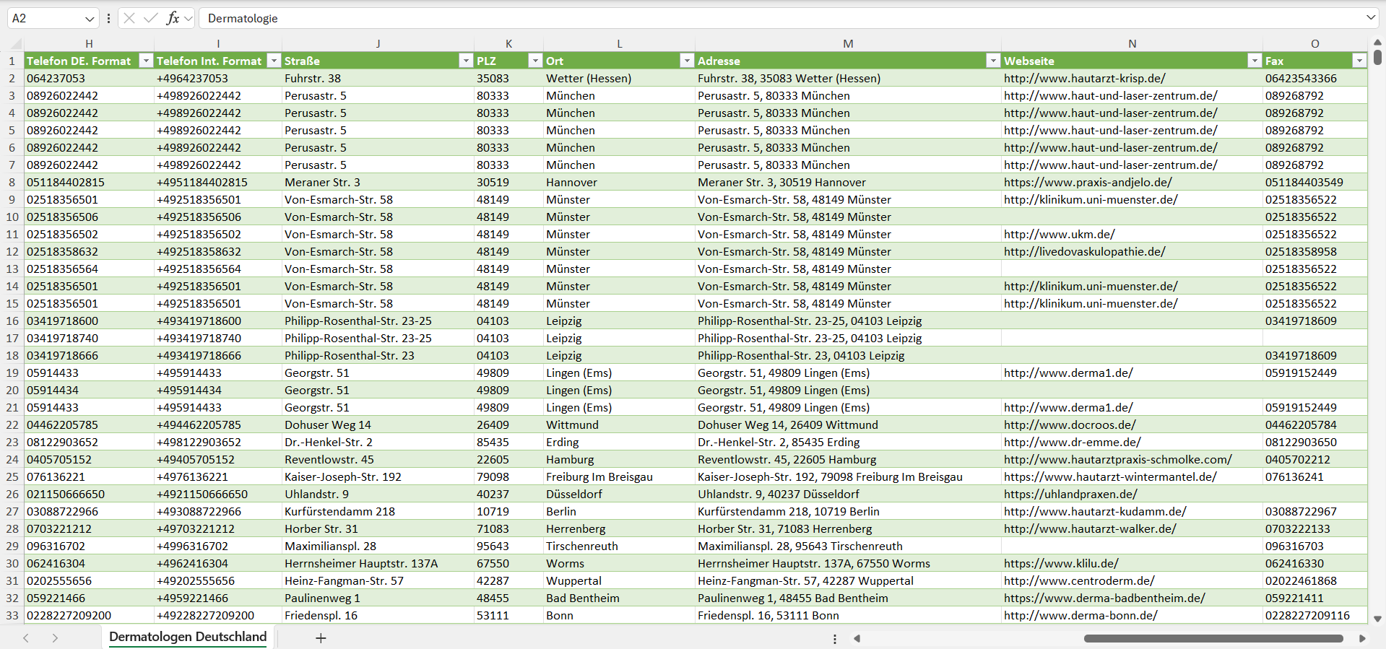This screenshot has height=649, width=1386.
Task: Open link http://www.ukm.de/
Action: [1059, 234]
